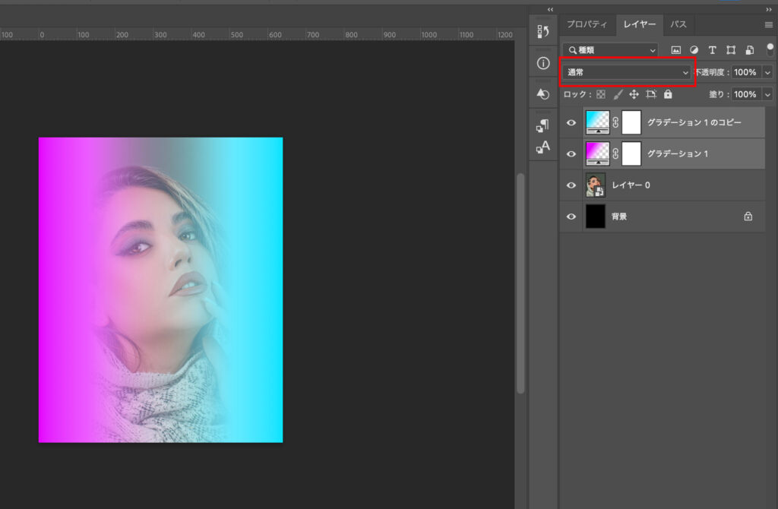This screenshot has height=509, width=778.
Task: Open the 通常 blend mode dropdown
Action: point(627,72)
